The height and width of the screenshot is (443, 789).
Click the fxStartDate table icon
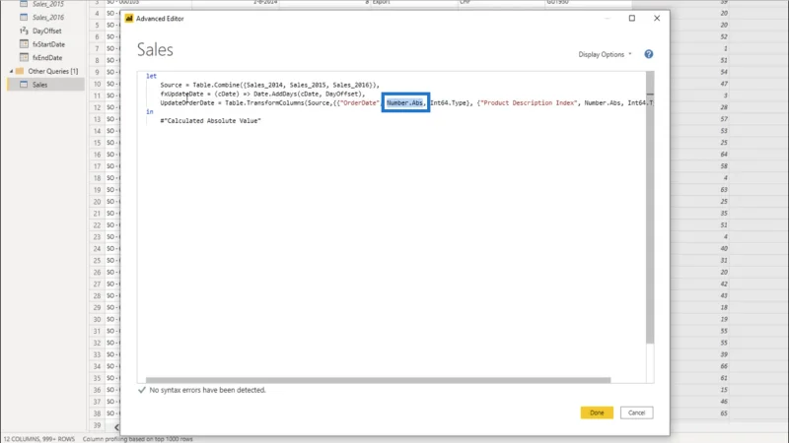point(24,44)
